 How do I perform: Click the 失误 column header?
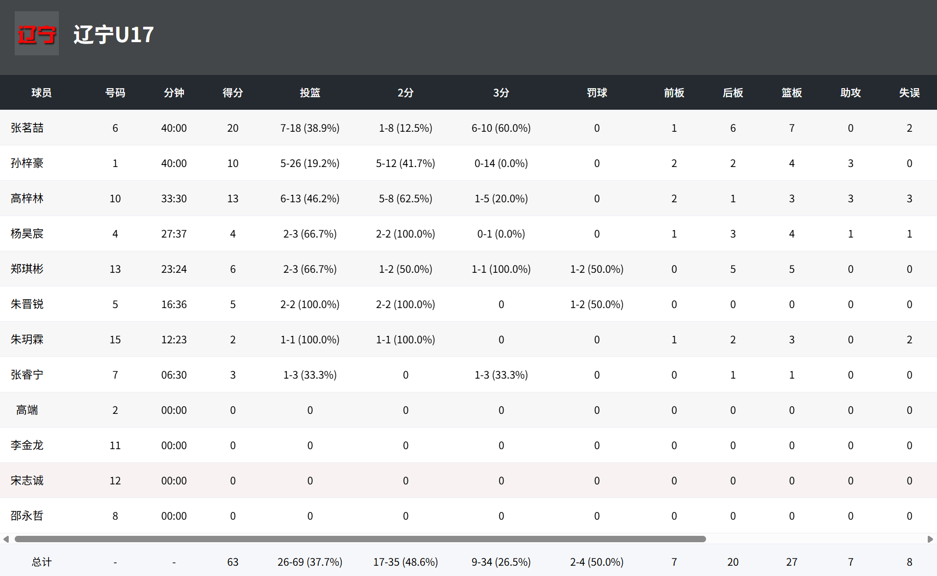(x=909, y=93)
